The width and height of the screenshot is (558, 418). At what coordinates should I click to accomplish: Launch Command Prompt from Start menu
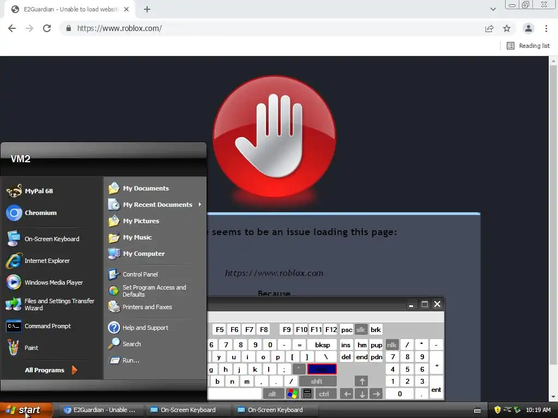coord(39,326)
